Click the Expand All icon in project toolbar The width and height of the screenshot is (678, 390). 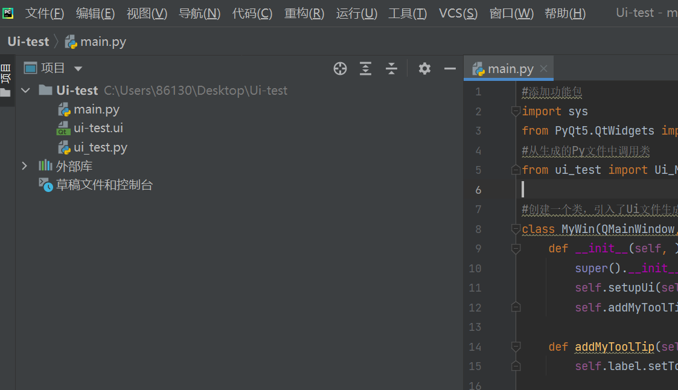tap(365, 68)
